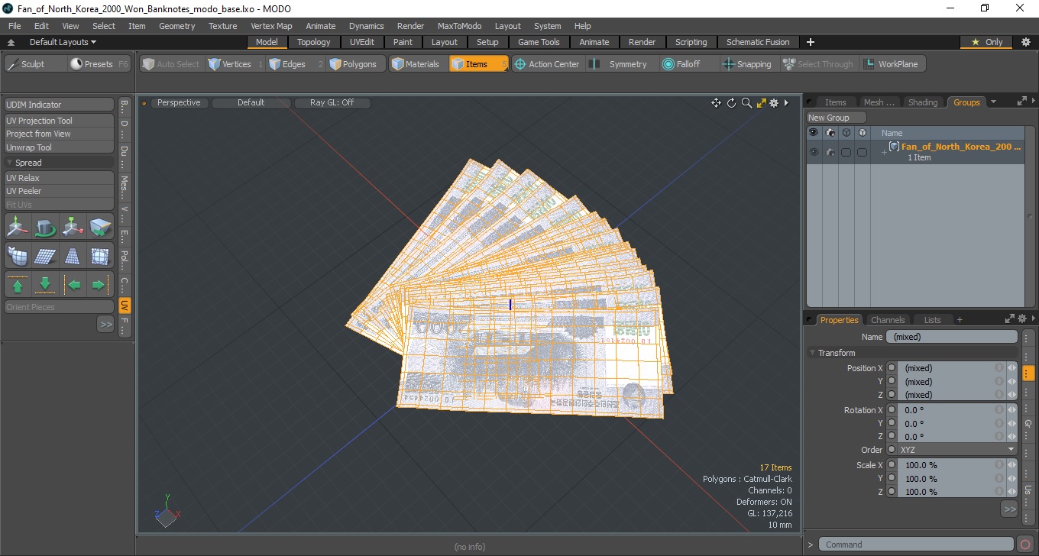Click the UDIM Indicator button
Viewport: 1039px width, 556px height.
point(60,105)
